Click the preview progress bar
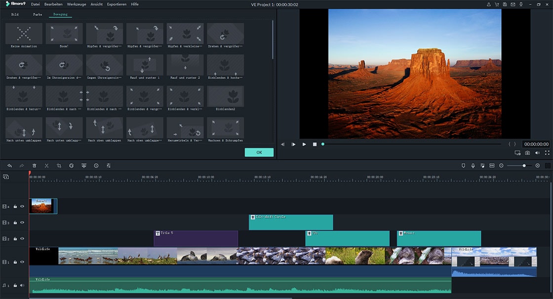The width and height of the screenshot is (553, 299). (x=412, y=144)
